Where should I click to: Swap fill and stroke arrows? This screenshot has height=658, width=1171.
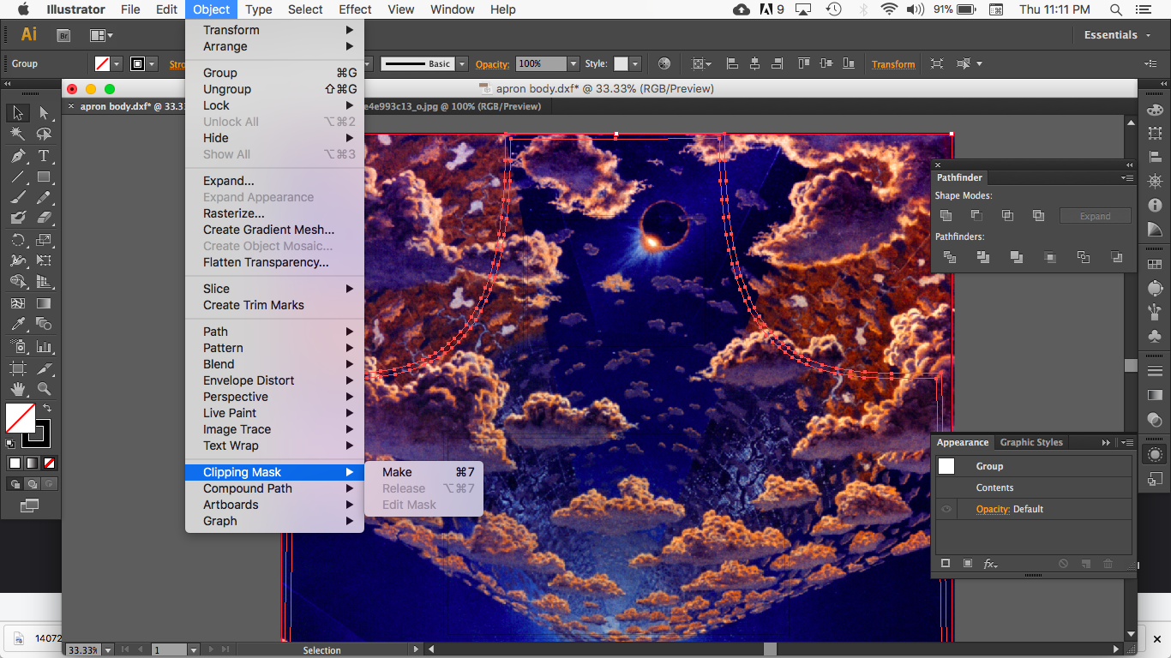[x=46, y=409]
